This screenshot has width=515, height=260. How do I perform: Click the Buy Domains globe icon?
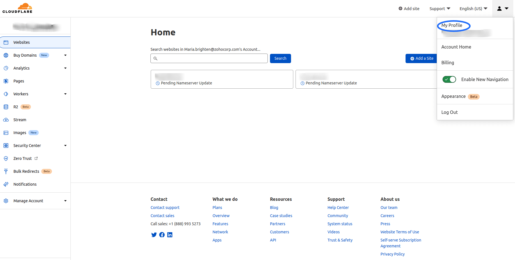6,55
